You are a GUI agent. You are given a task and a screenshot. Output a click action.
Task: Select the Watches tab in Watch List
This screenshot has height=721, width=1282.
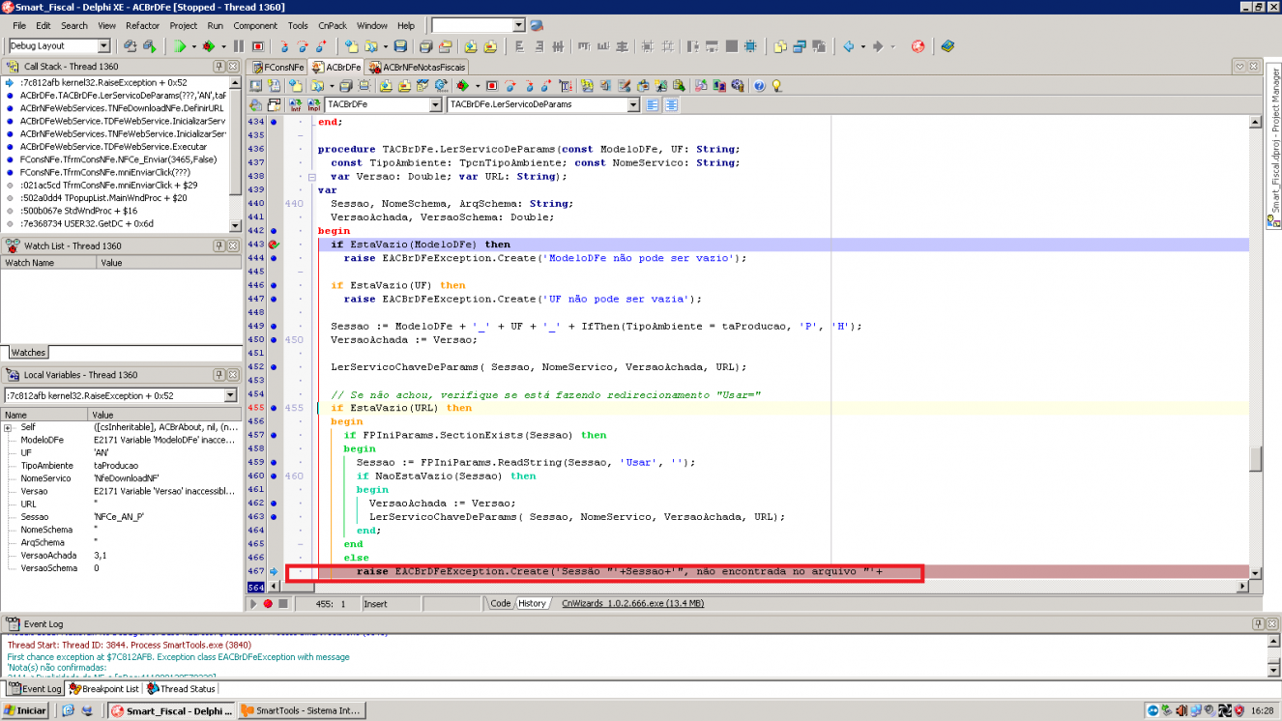(28, 353)
